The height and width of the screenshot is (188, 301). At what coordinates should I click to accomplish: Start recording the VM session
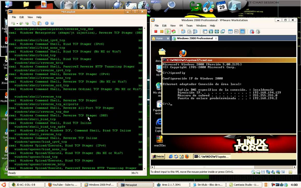(252, 31)
